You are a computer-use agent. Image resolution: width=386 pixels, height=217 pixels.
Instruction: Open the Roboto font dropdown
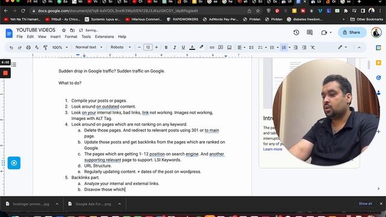[121, 47]
